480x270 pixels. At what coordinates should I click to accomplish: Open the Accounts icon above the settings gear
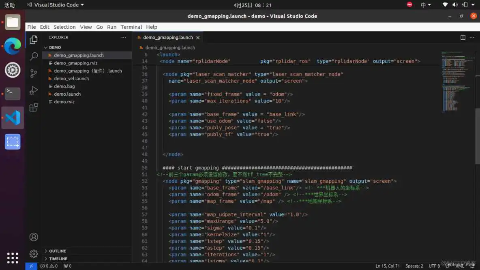coord(33,237)
